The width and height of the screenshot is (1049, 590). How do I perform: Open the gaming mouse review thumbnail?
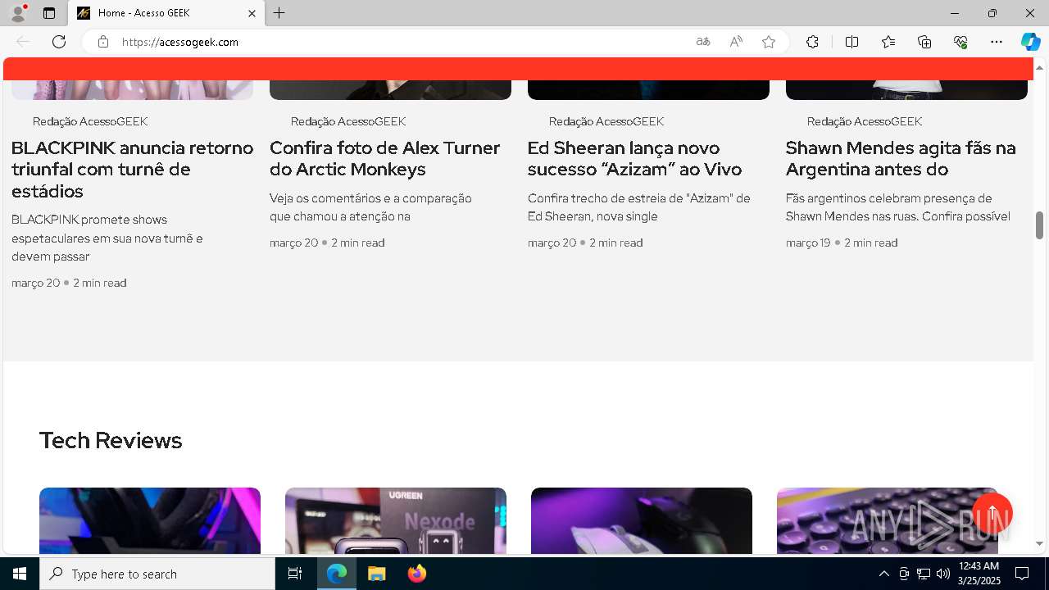[x=642, y=520]
